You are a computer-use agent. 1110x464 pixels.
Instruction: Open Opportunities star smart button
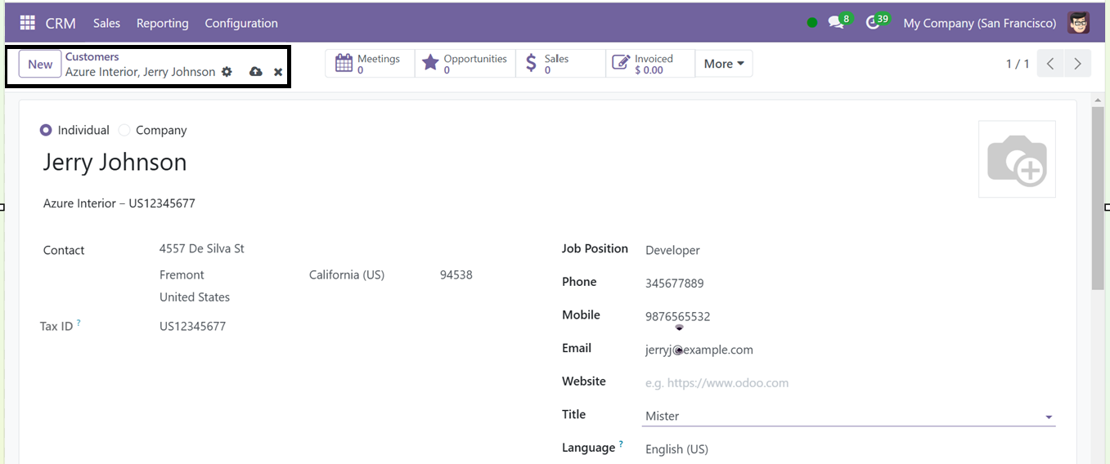(465, 64)
